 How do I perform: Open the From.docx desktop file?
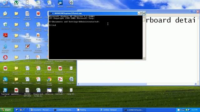(27, 59)
